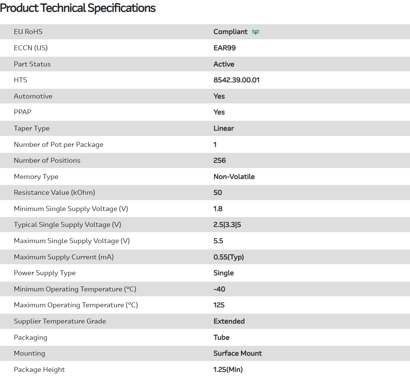Click the Linear taper type value

[224, 128]
